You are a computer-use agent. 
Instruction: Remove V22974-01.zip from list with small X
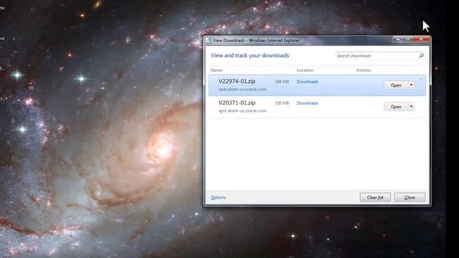point(421,79)
